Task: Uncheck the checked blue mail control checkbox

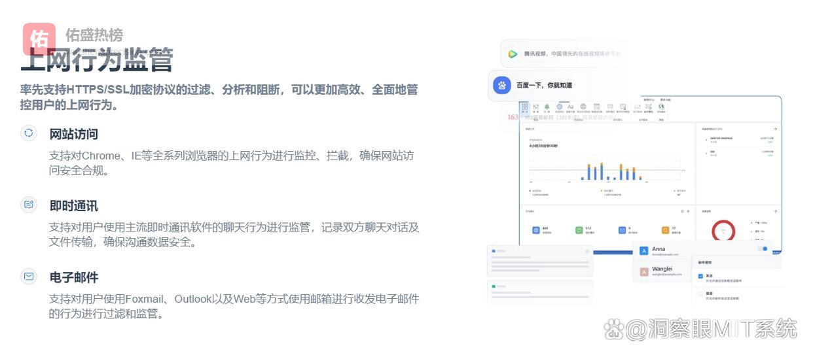Action: click(x=700, y=277)
